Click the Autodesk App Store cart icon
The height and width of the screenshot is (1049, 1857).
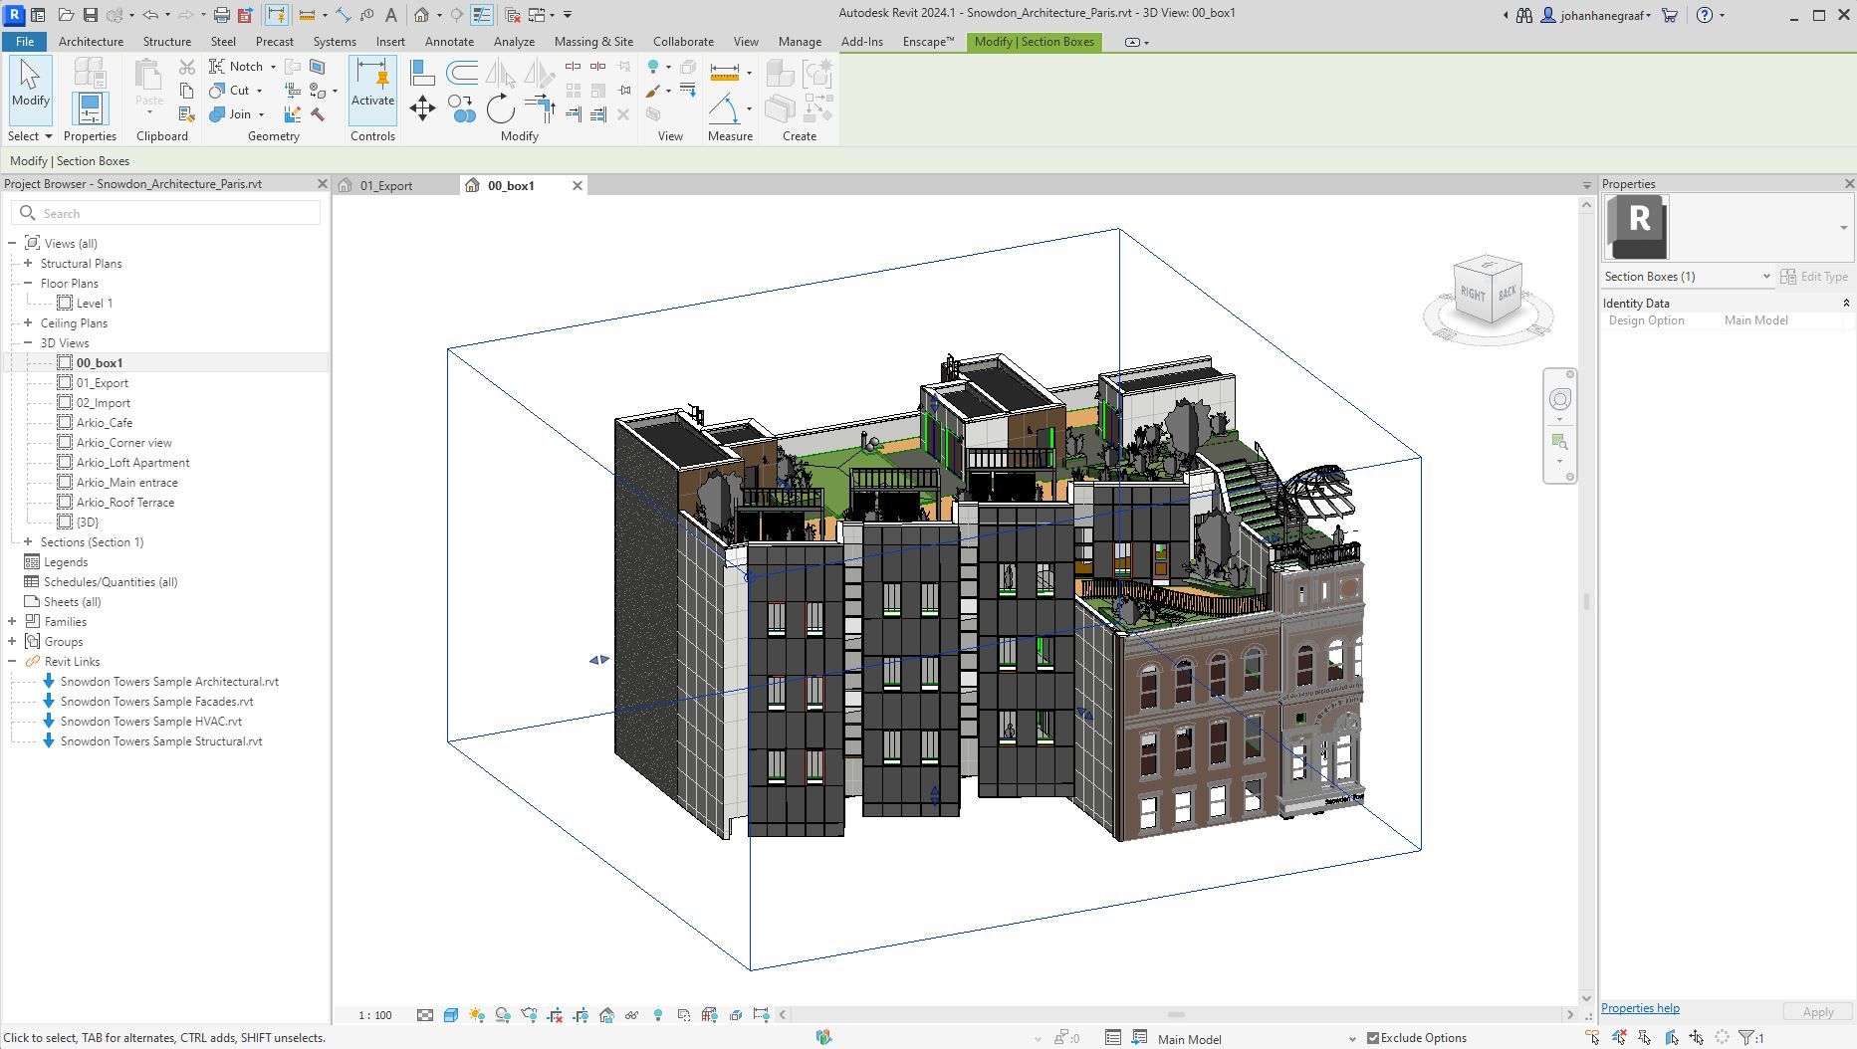(x=1670, y=15)
